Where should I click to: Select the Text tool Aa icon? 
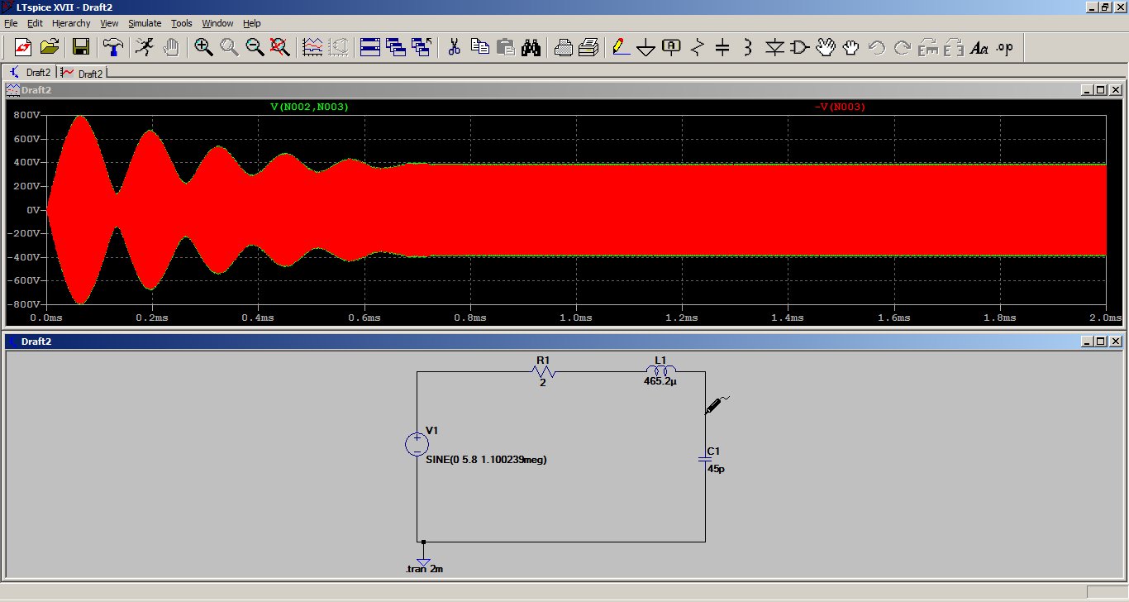coord(979,47)
